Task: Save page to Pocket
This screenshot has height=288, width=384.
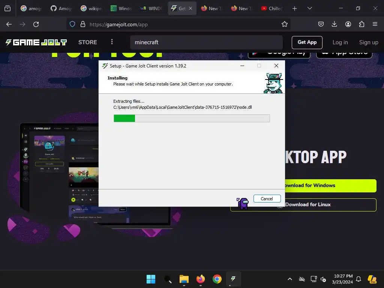Action: [x=321, y=24]
